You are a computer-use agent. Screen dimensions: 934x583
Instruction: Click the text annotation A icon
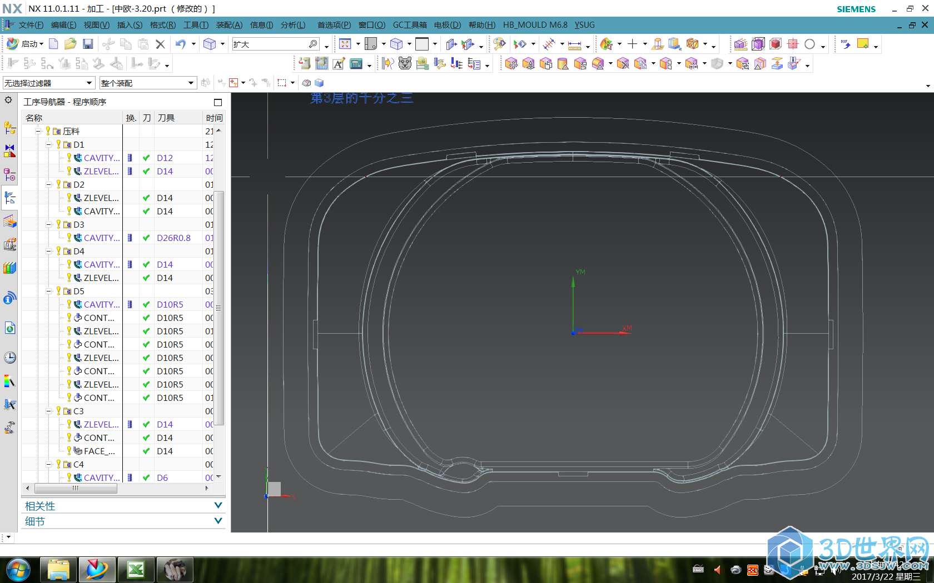(339, 64)
